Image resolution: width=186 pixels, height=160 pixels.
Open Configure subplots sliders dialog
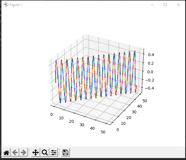click(54, 153)
